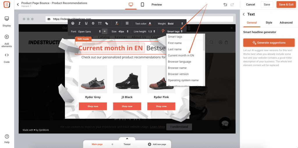Insert an emoji from the text toolbar
Screen dimensions: 298x148
click(73, 23)
